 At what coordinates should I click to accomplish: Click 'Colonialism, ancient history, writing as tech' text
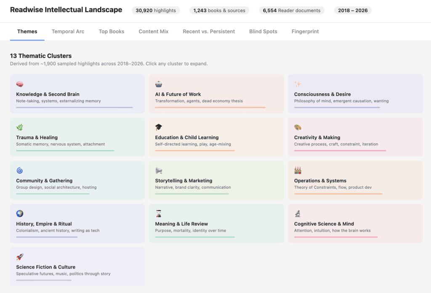pos(58,230)
